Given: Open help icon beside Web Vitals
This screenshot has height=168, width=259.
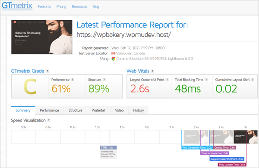Looking at the screenshot, I should [x=153, y=71].
